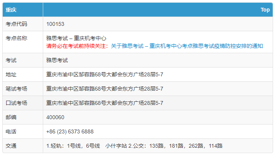Select 雅思考试 value in 考试 row
Viewport: 275px width, 155px height.
pos(57,60)
